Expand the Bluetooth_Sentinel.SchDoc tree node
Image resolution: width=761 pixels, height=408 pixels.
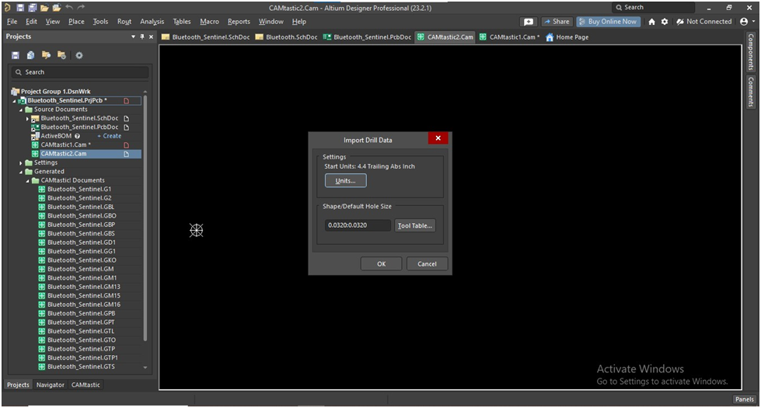point(27,118)
